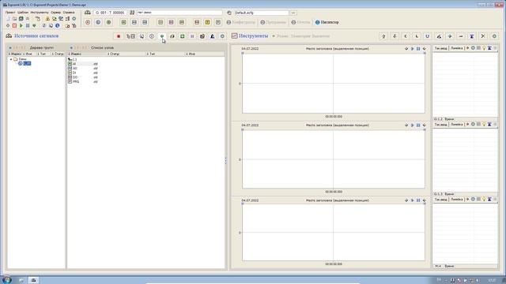
Task: Click the Инструменты section heading
Action: point(253,35)
